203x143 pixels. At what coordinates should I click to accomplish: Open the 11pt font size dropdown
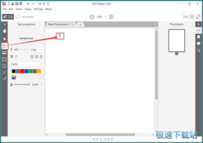(x=36, y=50)
